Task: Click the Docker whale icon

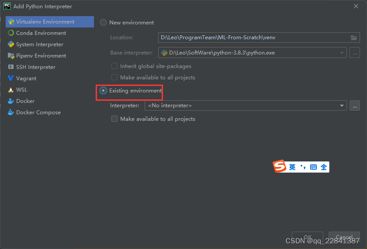Action: click(11, 101)
